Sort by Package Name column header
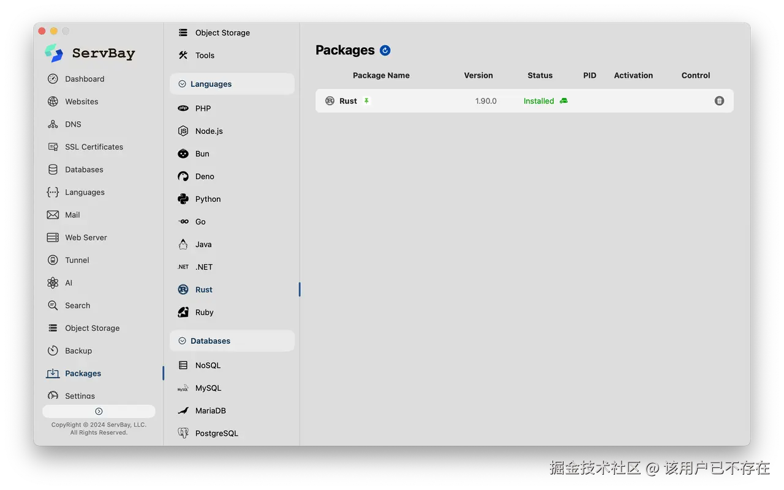This screenshot has width=784, height=490. click(381, 75)
